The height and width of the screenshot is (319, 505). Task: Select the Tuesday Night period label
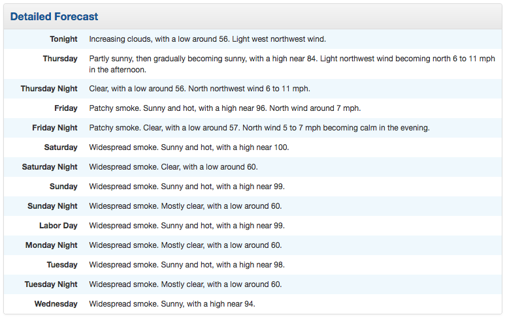[51, 284]
